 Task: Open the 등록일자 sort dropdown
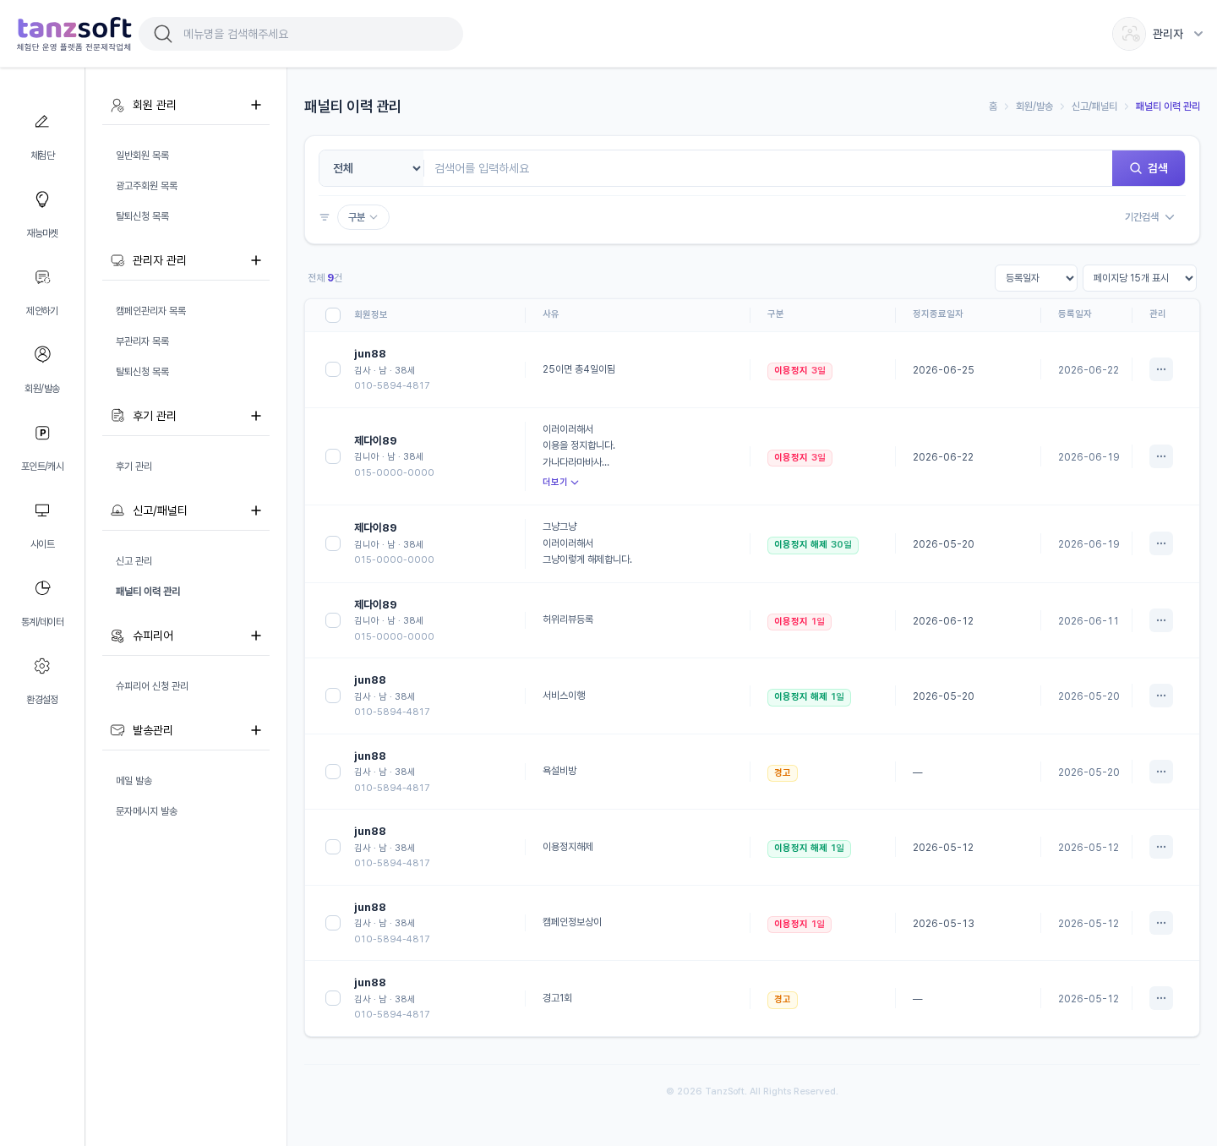[1036, 278]
